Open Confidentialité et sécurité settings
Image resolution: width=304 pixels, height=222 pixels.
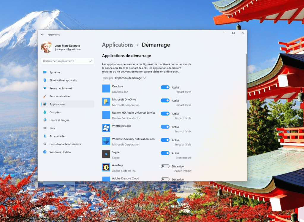click(65, 144)
